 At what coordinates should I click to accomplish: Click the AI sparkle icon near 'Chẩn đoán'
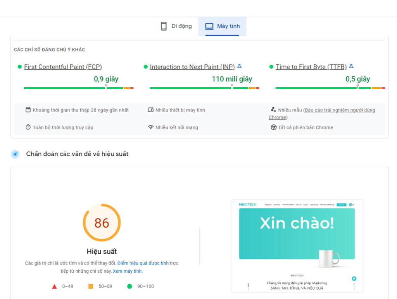(x=15, y=154)
